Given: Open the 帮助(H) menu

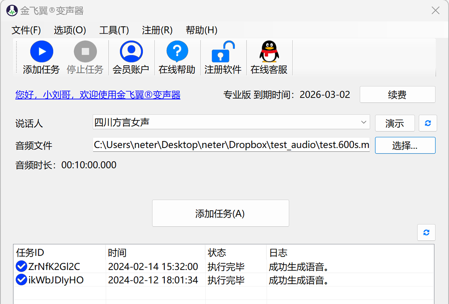Looking at the screenshot, I should click(x=202, y=30).
